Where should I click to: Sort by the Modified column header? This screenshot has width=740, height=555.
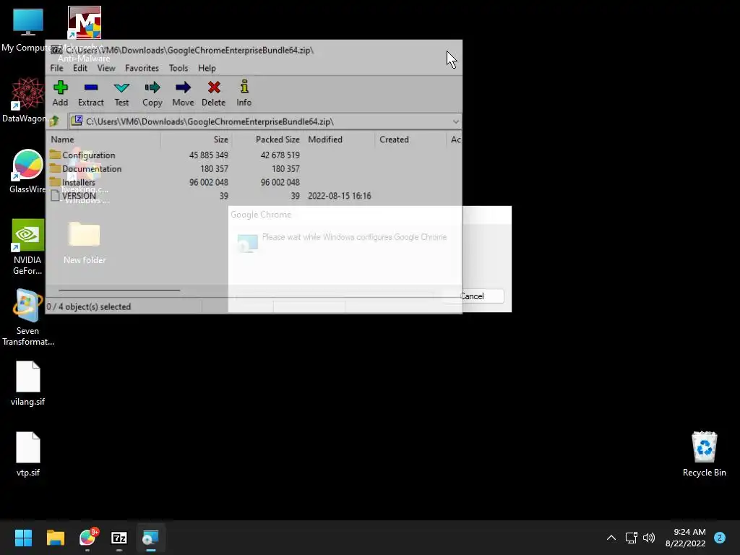pyautogui.click(x=340, y=139)
